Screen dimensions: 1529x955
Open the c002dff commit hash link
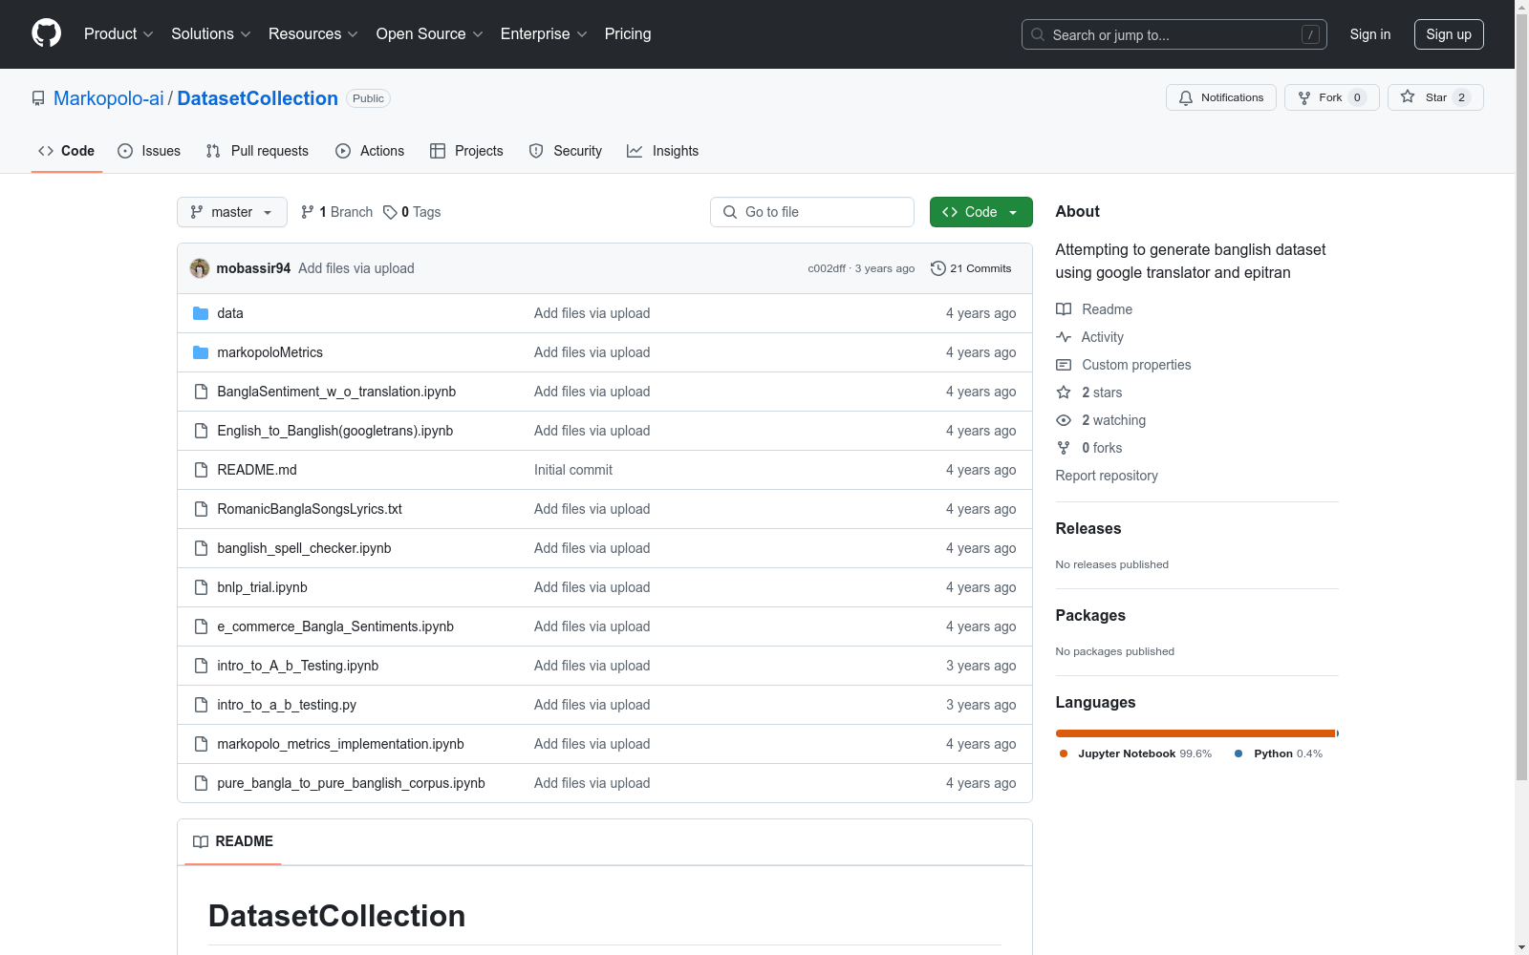(827, 268)
